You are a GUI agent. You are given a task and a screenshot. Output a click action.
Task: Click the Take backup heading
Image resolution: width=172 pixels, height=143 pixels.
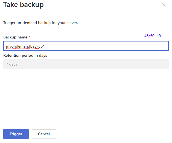23,5
